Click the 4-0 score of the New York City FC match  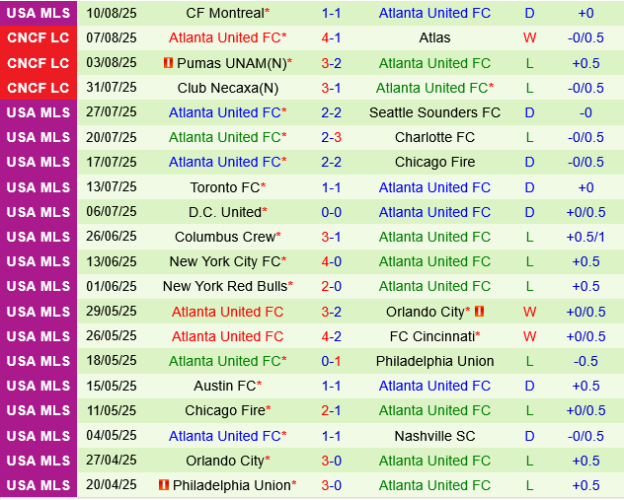tap(331, 261)
